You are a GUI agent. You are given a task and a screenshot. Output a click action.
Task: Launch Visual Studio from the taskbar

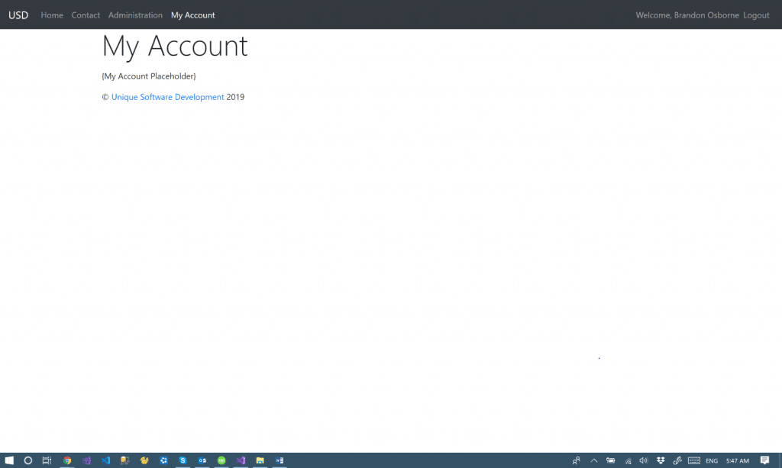point(86,460)
